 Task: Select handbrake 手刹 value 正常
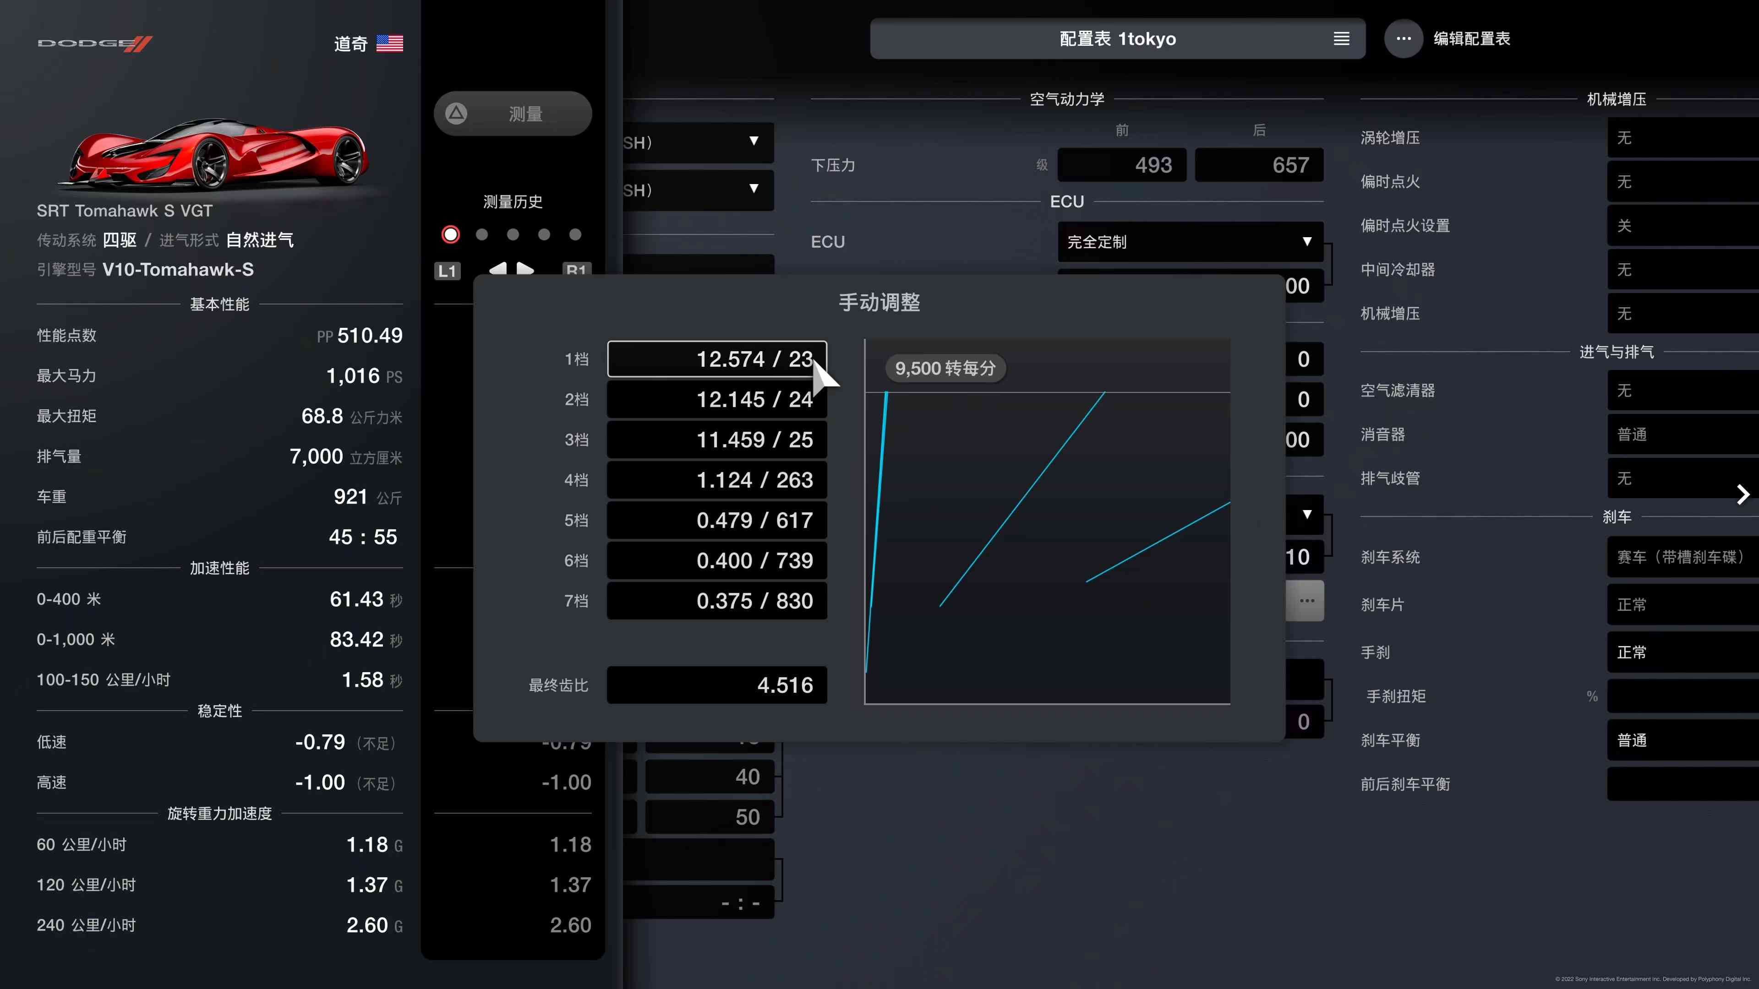(x=1683, y=652)
